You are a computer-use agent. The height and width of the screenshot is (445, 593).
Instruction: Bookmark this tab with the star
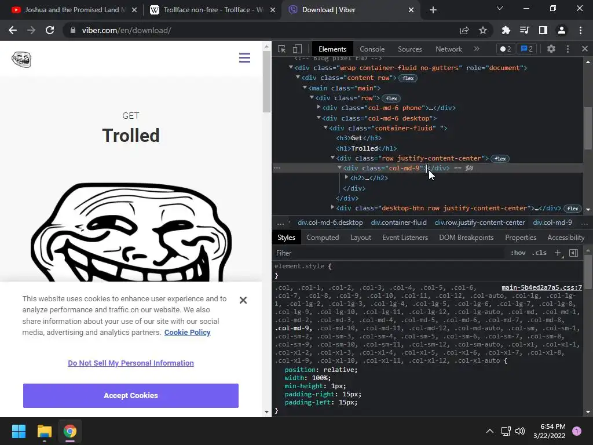483,30
